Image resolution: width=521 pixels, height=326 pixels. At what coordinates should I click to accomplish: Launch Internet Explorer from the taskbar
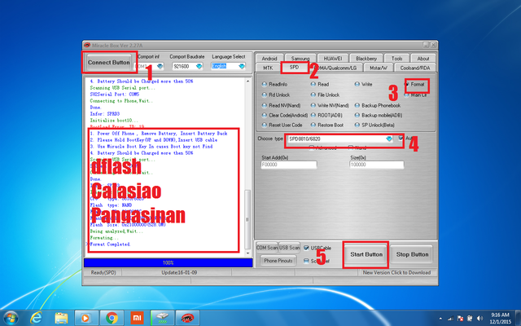tap(36, 318)
